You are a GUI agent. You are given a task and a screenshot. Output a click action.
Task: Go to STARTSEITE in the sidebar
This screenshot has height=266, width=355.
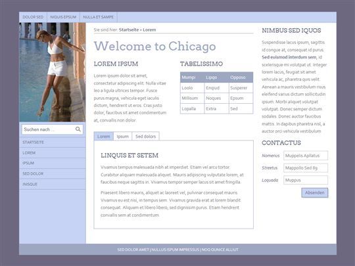click(53, 143)
